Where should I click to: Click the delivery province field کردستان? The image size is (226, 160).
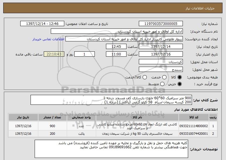[161, 62]
